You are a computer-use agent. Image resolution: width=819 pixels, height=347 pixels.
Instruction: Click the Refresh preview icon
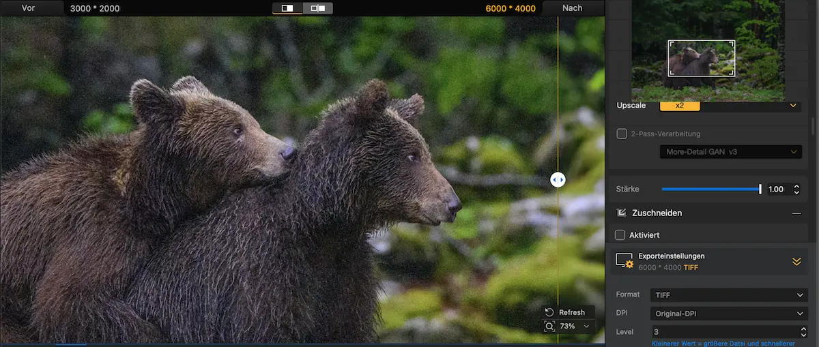coord(549,312)
